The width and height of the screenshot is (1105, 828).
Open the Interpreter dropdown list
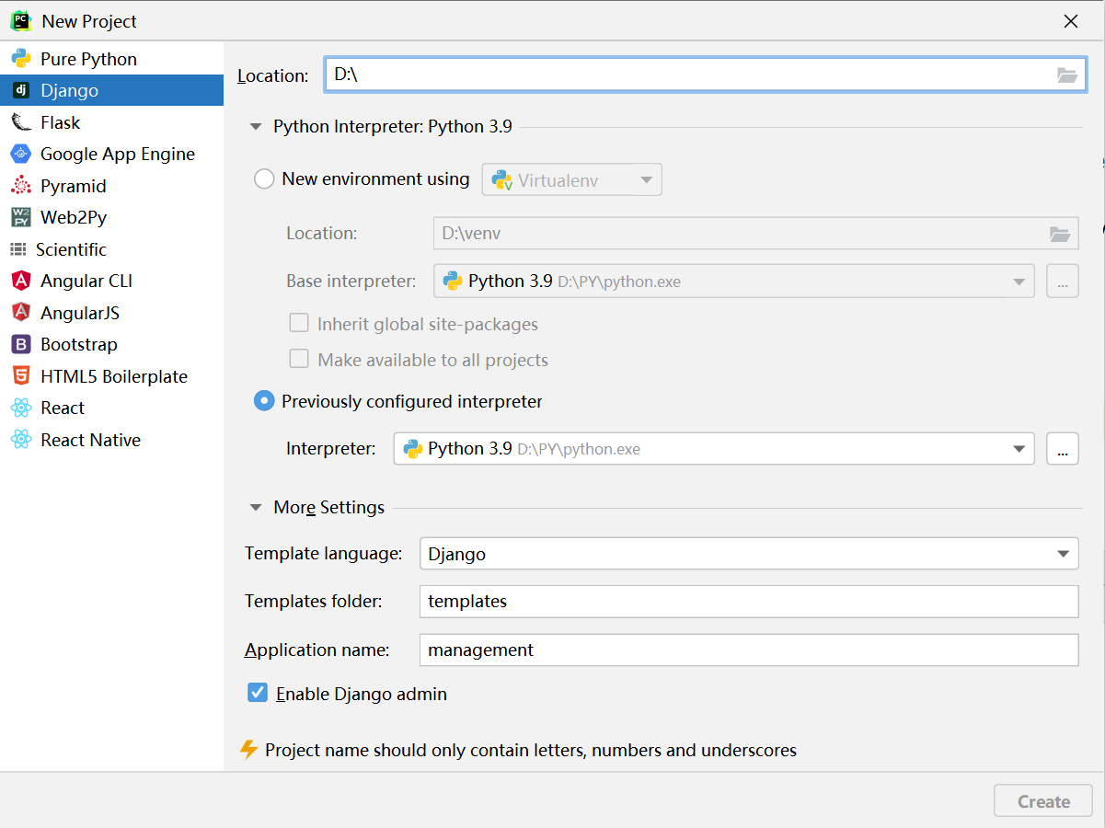coord(1019,449)
